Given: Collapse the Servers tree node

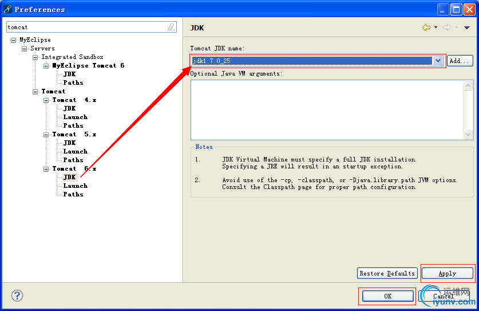Looking at the screenshot, I should coord(25,49).
